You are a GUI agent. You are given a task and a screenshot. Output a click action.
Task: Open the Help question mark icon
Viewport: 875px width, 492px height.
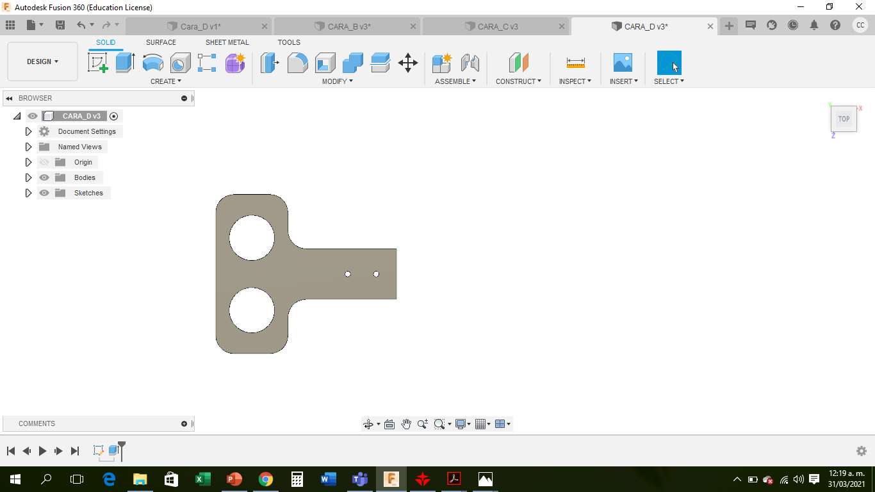[x=835, y=25]
